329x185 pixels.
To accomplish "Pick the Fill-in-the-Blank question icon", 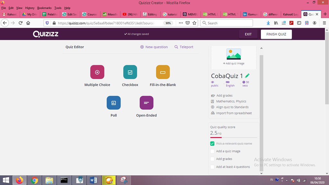I will [x=163, y=72].
